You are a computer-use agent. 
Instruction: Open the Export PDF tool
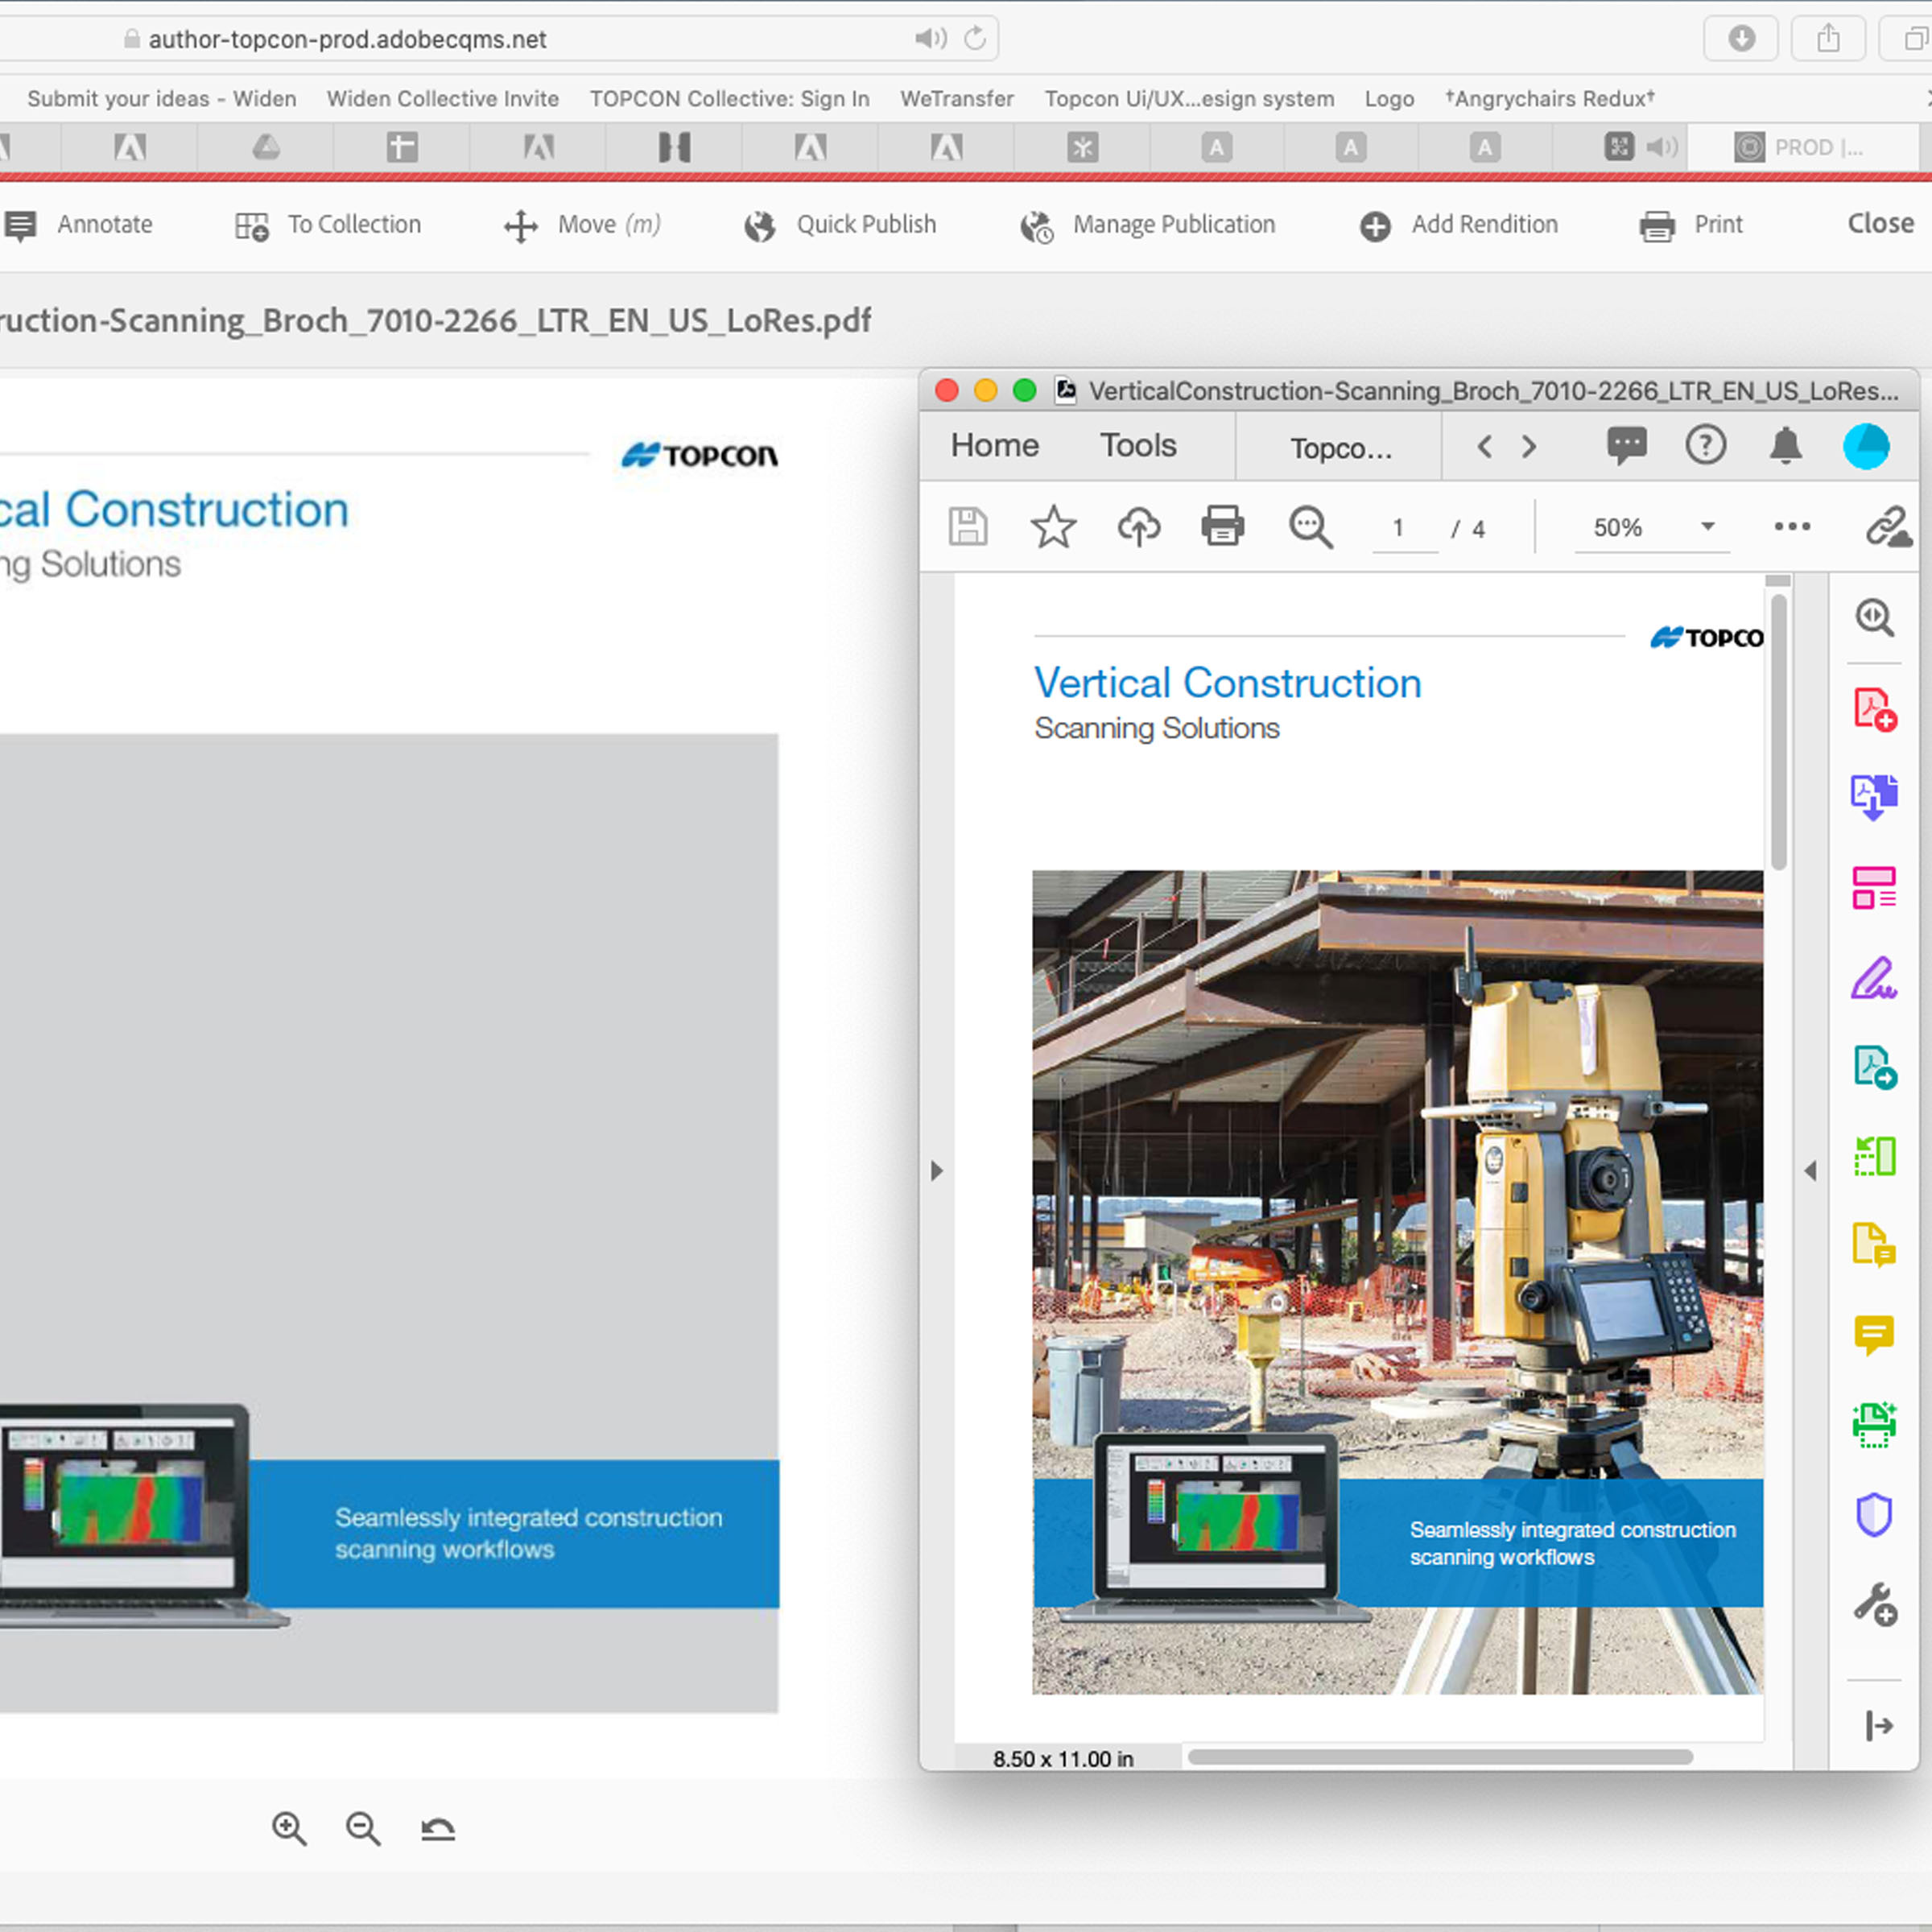click(1874, 1067)
